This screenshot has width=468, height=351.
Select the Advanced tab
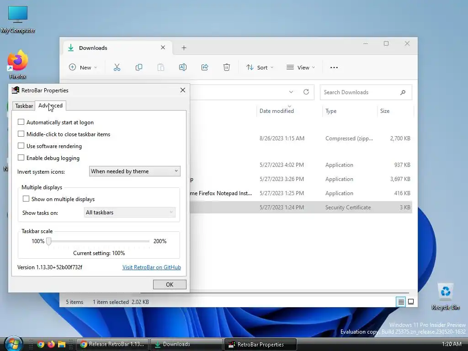coord(50,106)
